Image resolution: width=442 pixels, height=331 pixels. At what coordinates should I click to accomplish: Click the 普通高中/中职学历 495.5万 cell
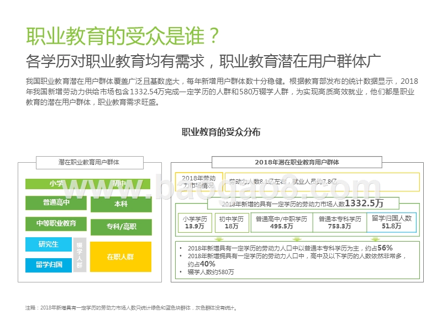pos(282,223)
